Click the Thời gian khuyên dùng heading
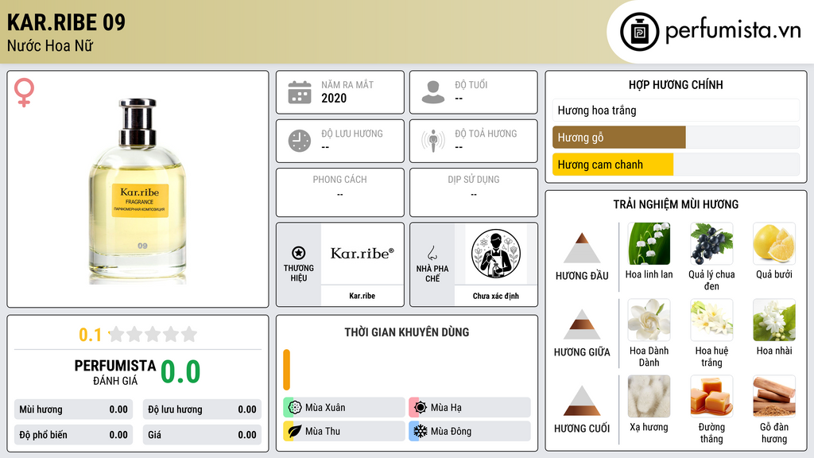The width and height of the screenshot is (814, 458). (x=407, y=332)
